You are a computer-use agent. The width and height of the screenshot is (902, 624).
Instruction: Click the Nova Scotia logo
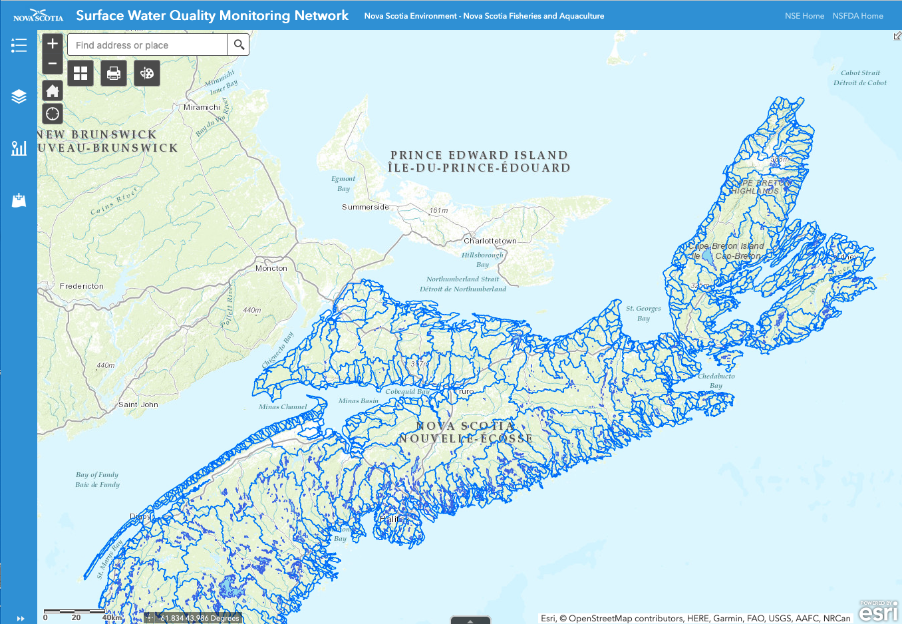tap(38, 15)
